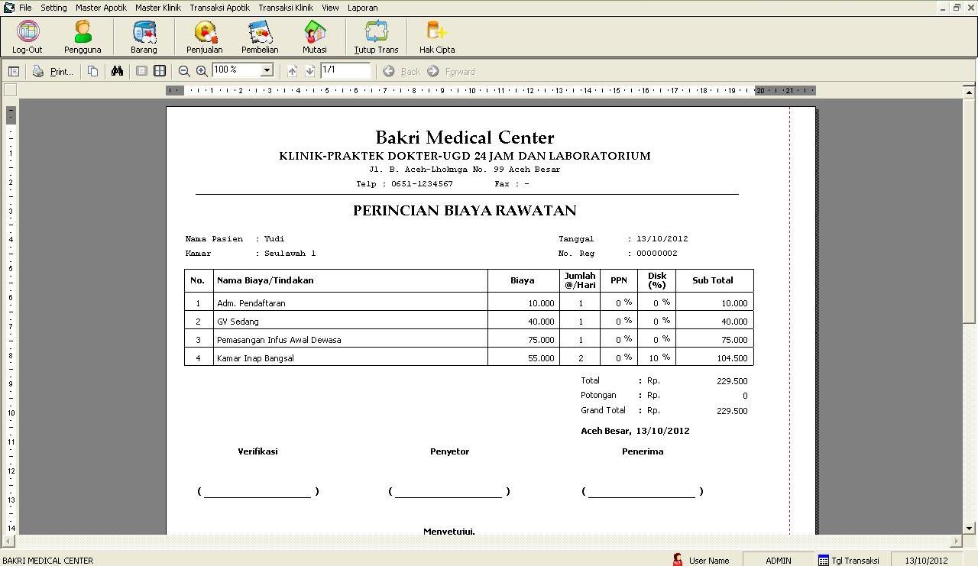This screenshot has width=978, height=566.
Task: Click the zoom out magnifier icon
Action: (x=184, y=71)
